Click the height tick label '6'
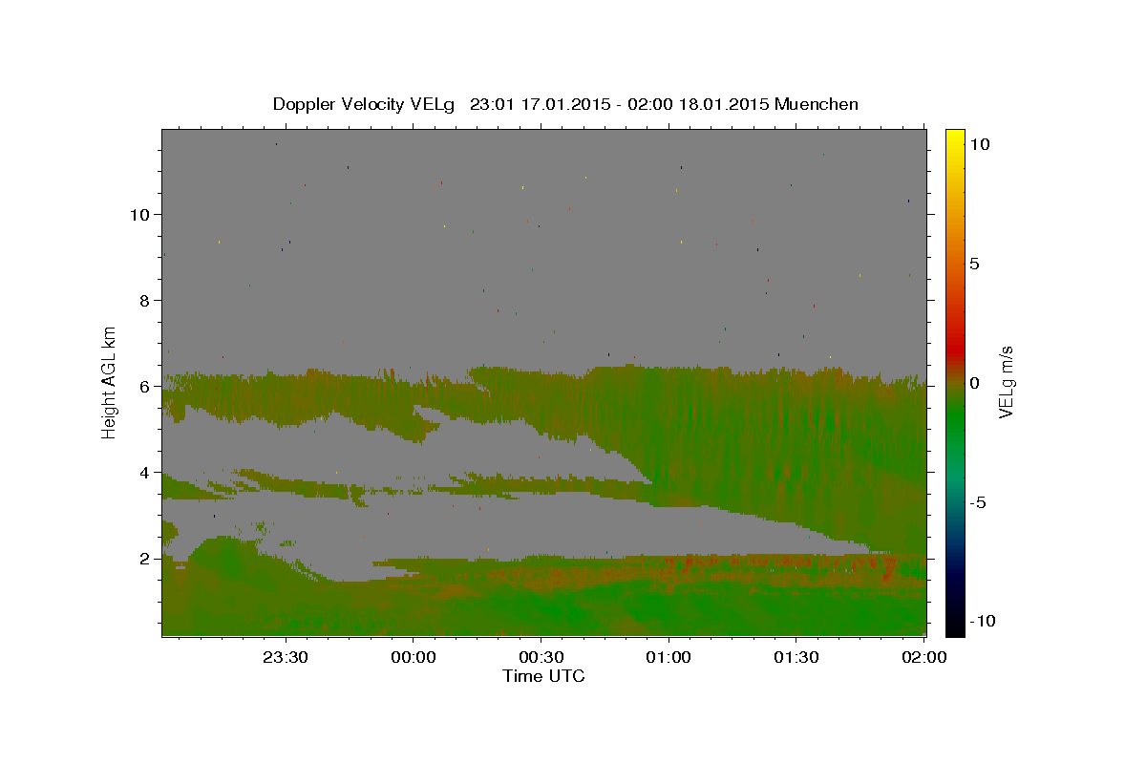 tap(145, 387)
